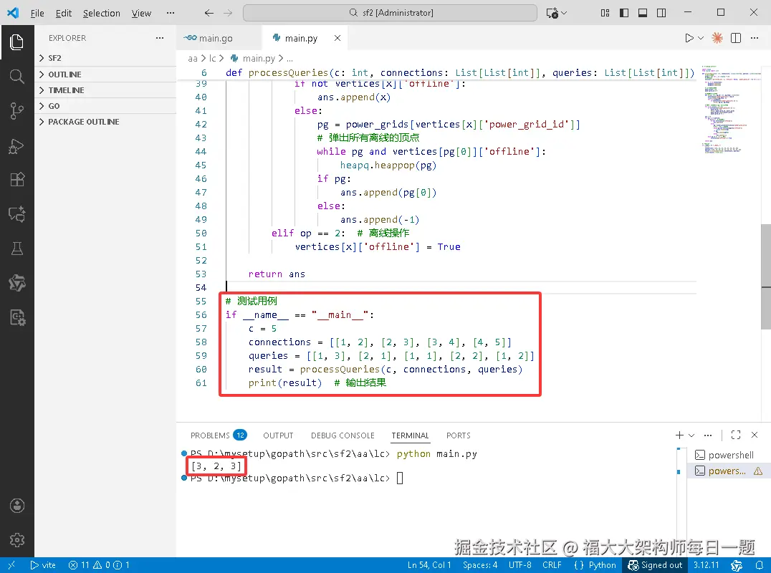Open the File menu
771x573 pixels.
[37, 14]
